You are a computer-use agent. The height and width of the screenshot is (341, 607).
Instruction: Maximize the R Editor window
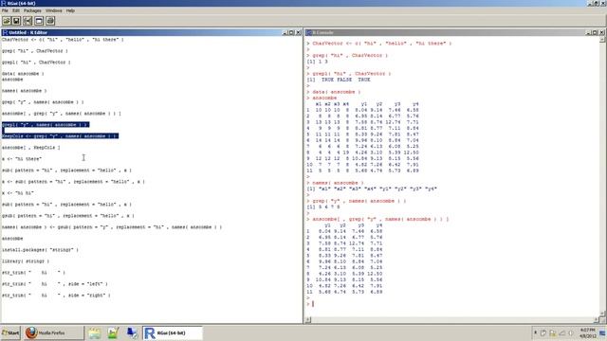pos(292,32)
